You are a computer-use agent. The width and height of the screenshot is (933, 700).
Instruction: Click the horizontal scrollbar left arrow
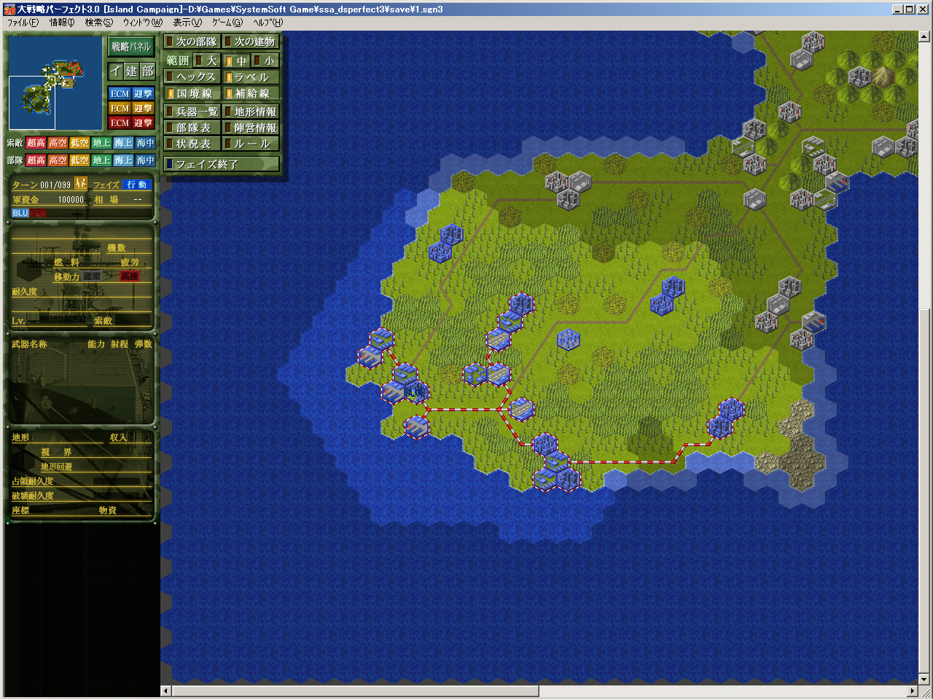click(x=165, y=691)
